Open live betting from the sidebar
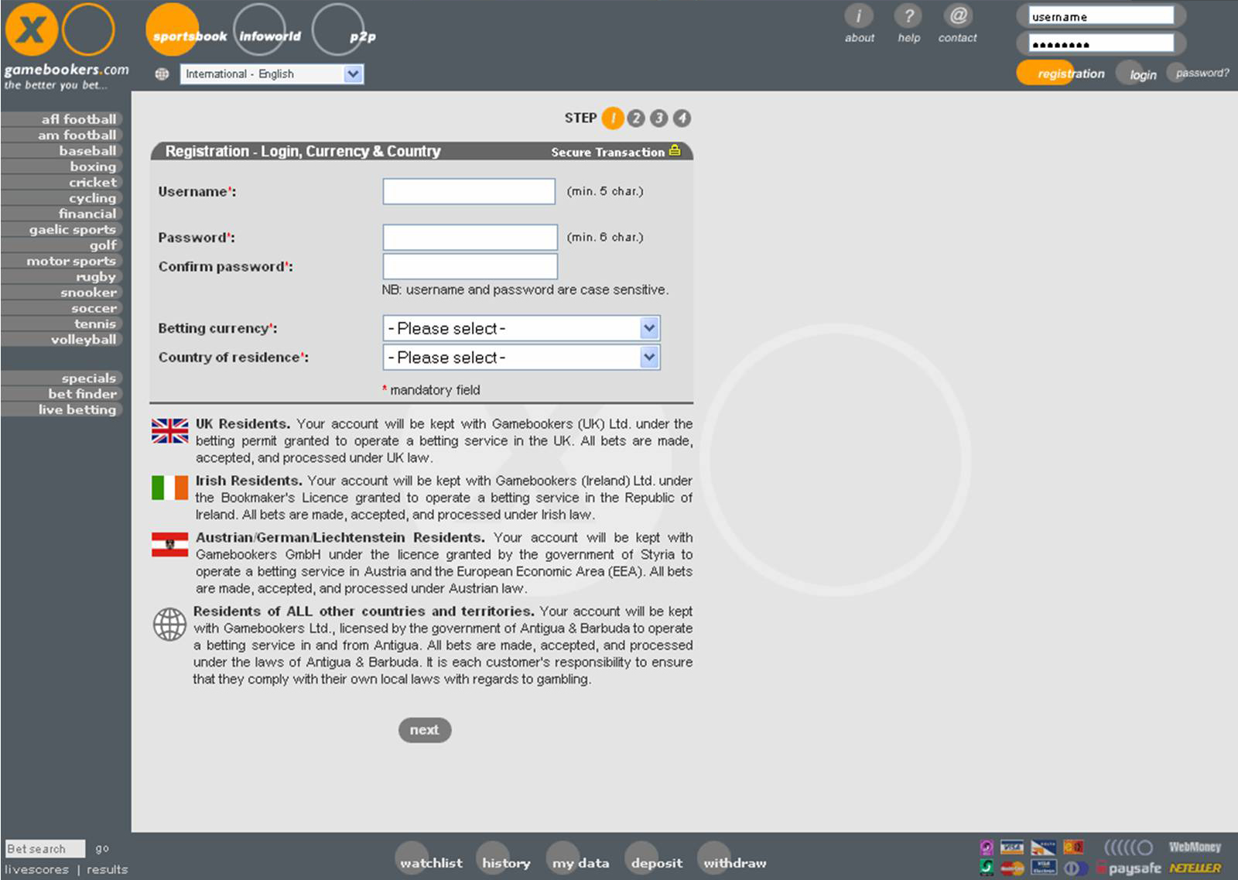The height and width of the screenshot is (880, 1238). [x=62, y=410]
